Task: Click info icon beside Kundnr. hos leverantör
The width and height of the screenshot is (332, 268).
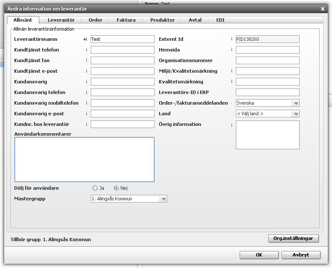Action: [x=86, y=124]
